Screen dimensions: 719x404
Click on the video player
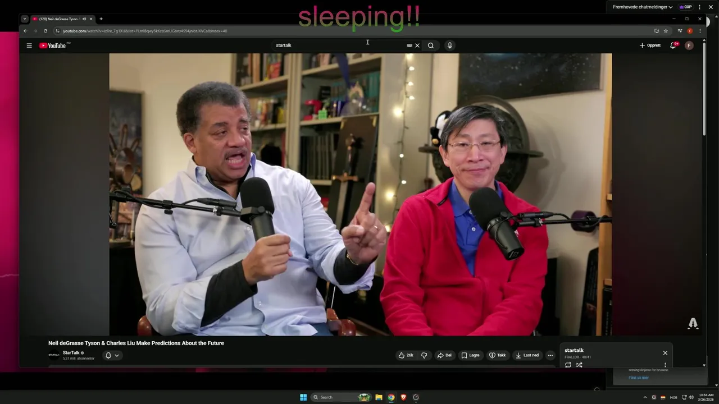[360, 195]
